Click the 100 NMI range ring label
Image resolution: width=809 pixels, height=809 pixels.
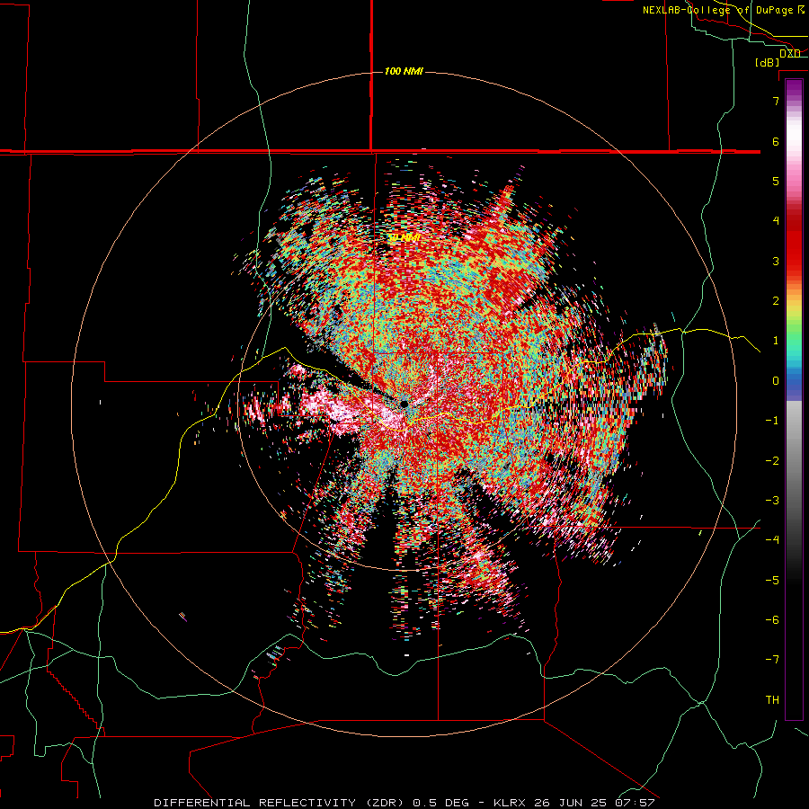coord(404,71)
